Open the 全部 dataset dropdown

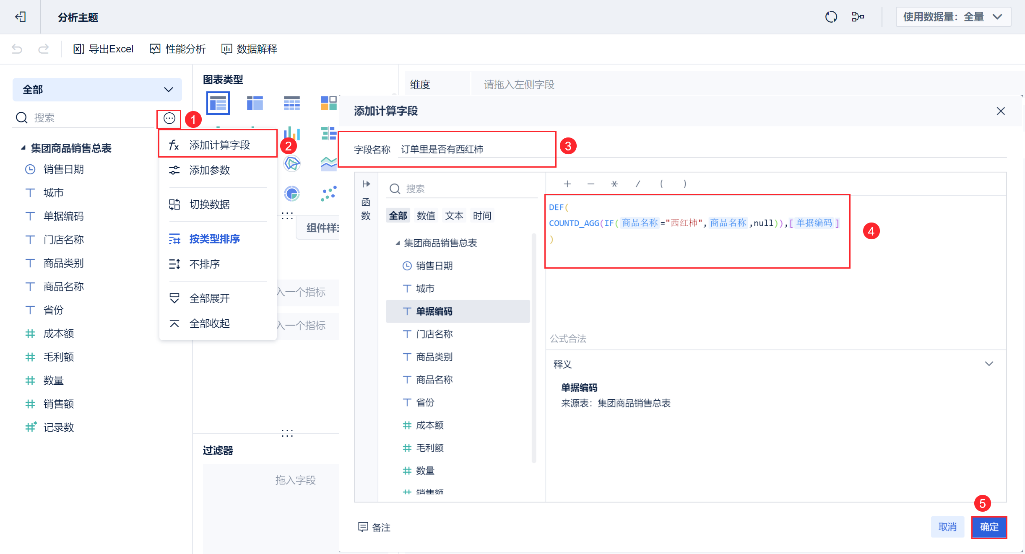click(x=97, y=90)
